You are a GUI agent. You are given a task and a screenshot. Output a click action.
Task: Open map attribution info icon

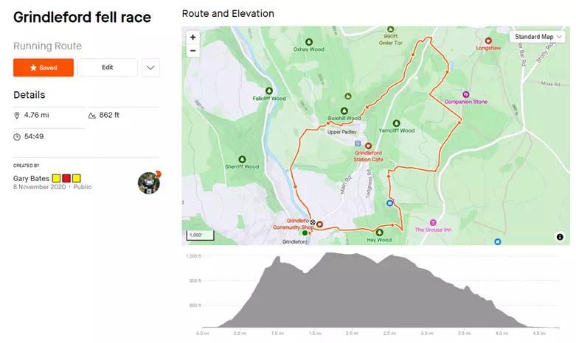tap(560, 237)
